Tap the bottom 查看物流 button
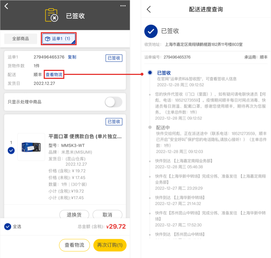Viewport: 271px width, 258px height. pyautogui.click(x=74, y=245)
